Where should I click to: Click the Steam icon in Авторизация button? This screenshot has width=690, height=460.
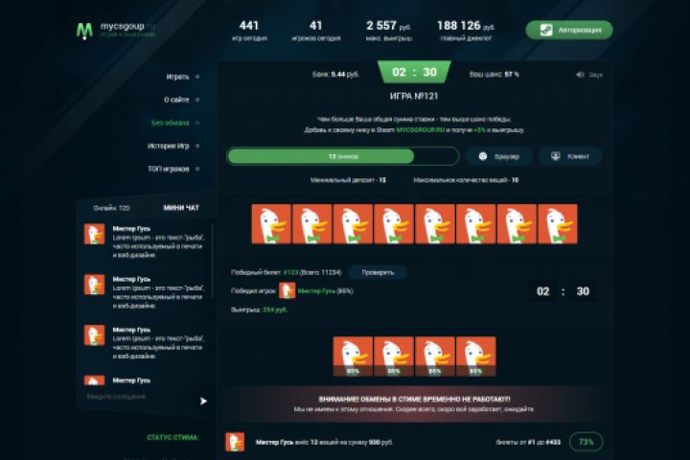coord(546,30)
